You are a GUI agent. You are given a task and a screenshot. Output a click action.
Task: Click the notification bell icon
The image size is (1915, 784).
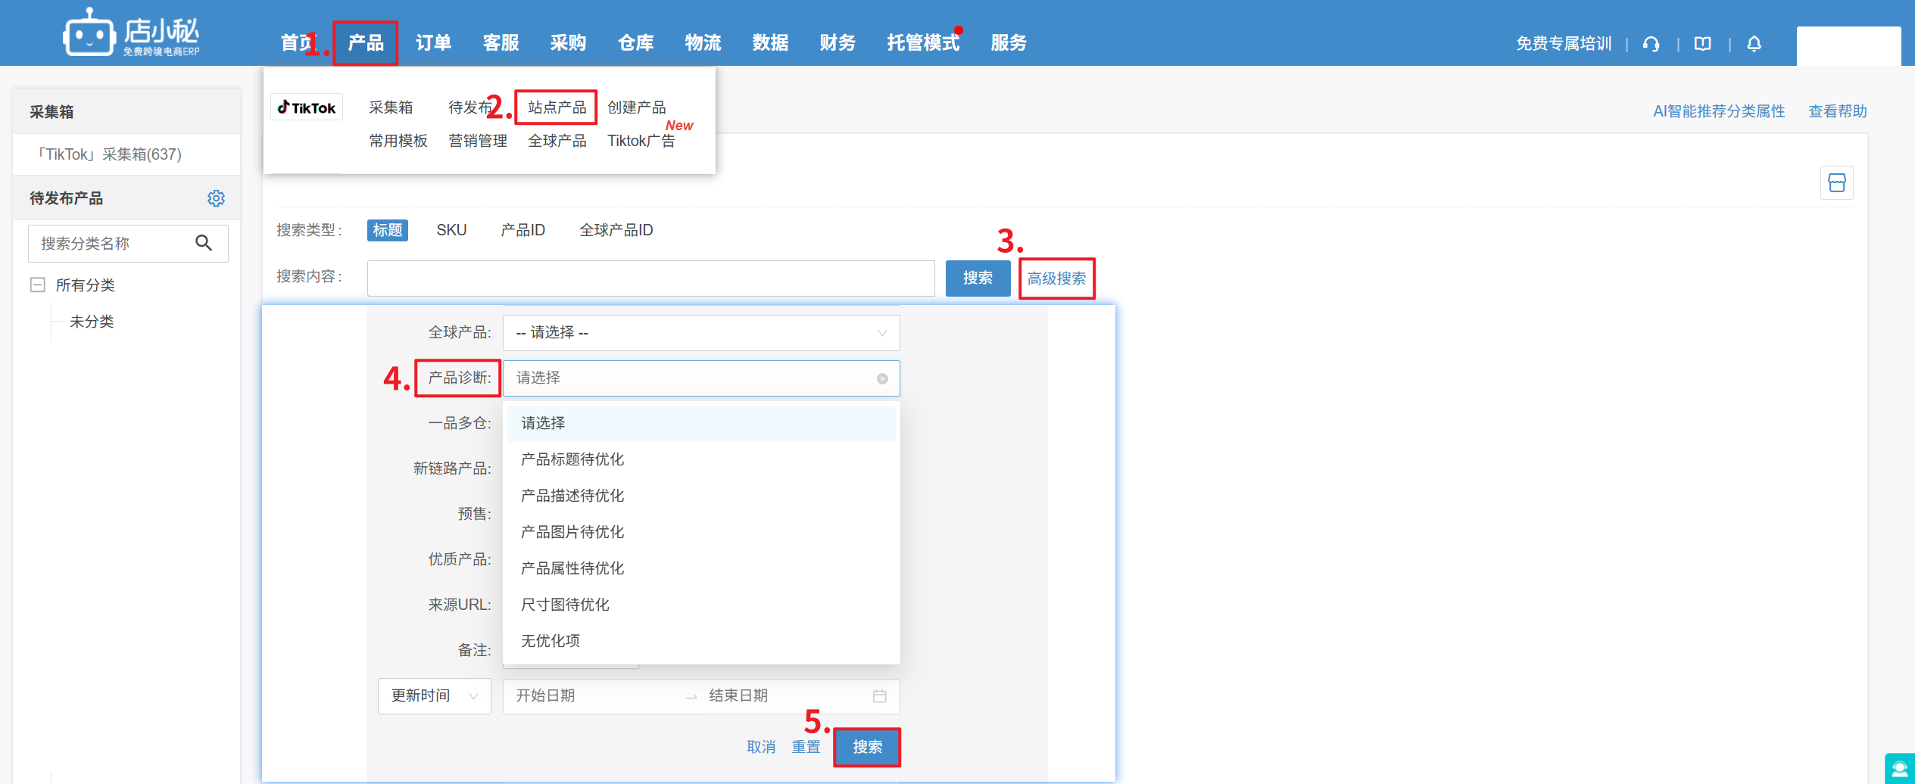coord(1754,44)
